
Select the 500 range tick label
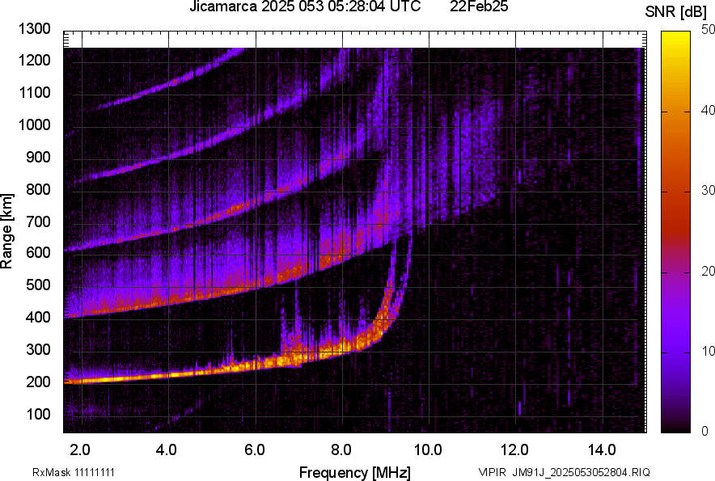(x=37, y=285)
